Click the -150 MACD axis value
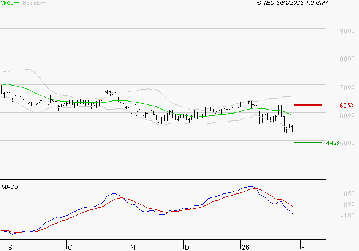Screen dimensions: 359x251 346,215
